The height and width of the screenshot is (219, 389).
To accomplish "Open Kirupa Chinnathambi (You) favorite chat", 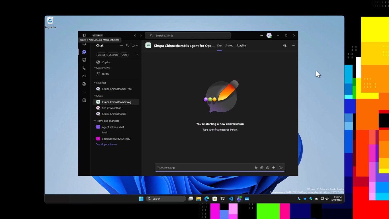I will point(116,89).
